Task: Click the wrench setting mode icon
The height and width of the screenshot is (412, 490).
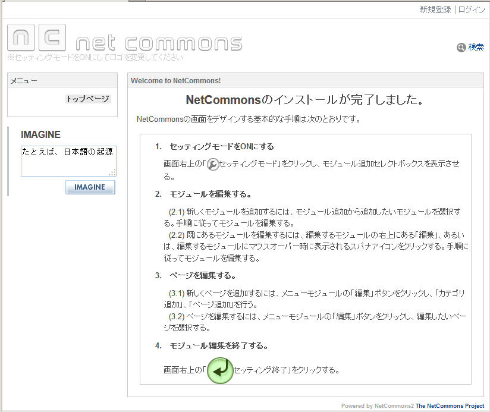Action: [213, 164]
